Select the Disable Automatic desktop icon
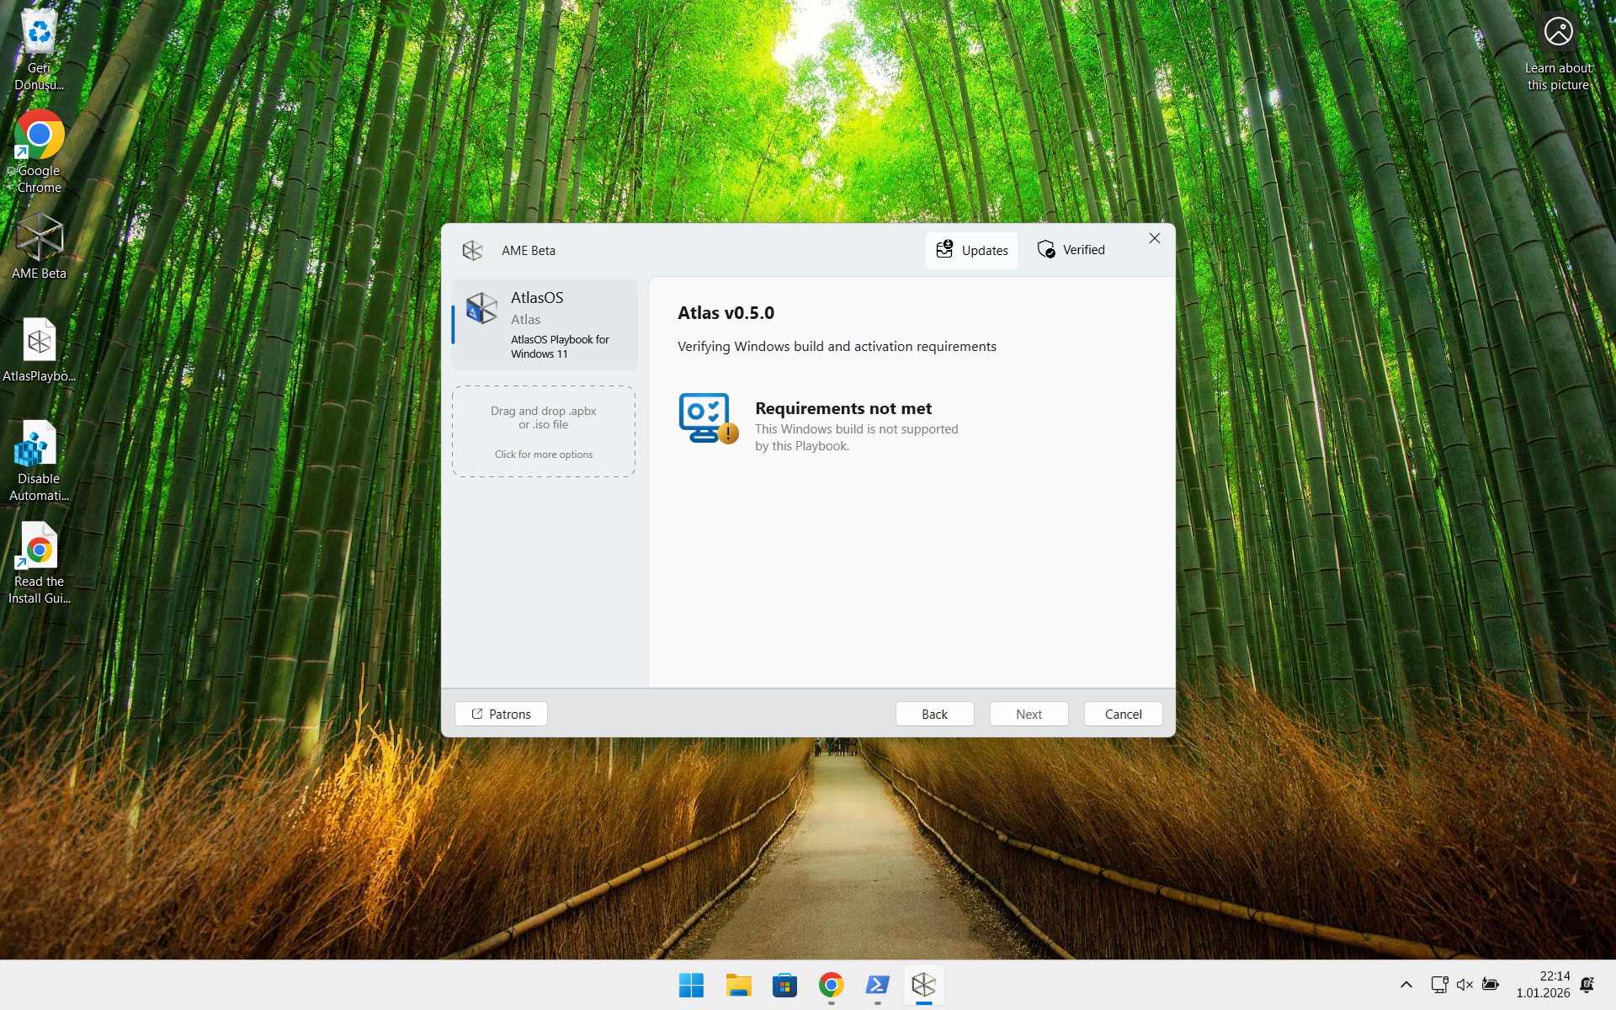 (39, 460)
